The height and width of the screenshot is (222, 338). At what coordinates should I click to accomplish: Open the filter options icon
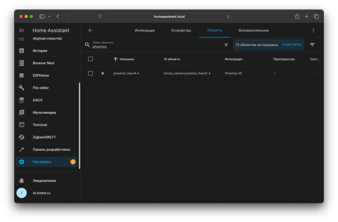pos(312,45)
